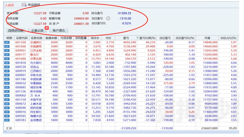Sort by 当日盈亏比(%) column header

tap(185, 38)
